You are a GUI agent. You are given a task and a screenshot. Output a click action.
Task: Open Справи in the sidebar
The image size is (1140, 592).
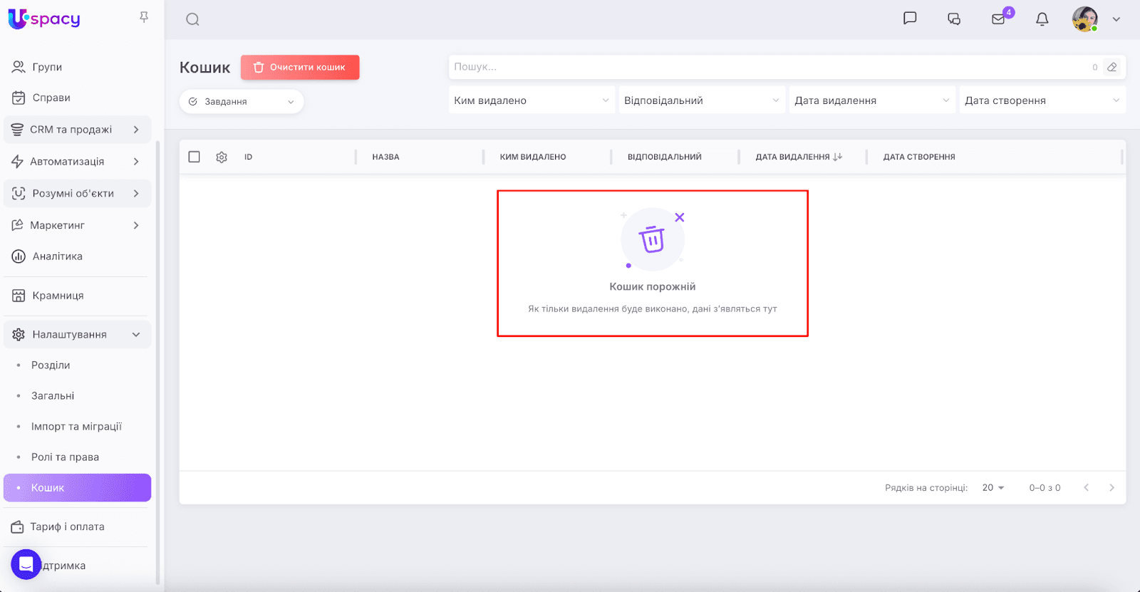77,98
